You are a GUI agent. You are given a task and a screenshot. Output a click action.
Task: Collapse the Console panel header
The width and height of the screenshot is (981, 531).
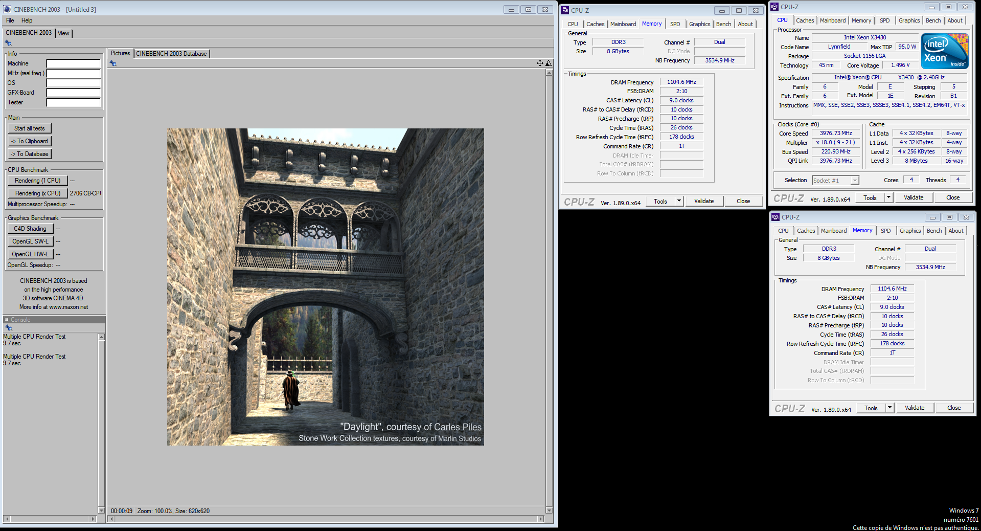pos(7,320)
